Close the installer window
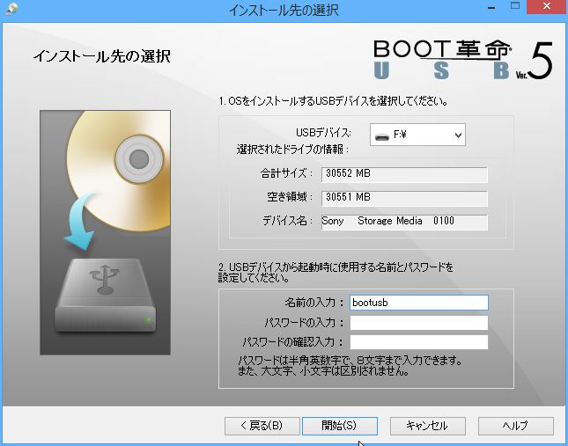Viewport: 568px width, 446px height. (547, 6)
